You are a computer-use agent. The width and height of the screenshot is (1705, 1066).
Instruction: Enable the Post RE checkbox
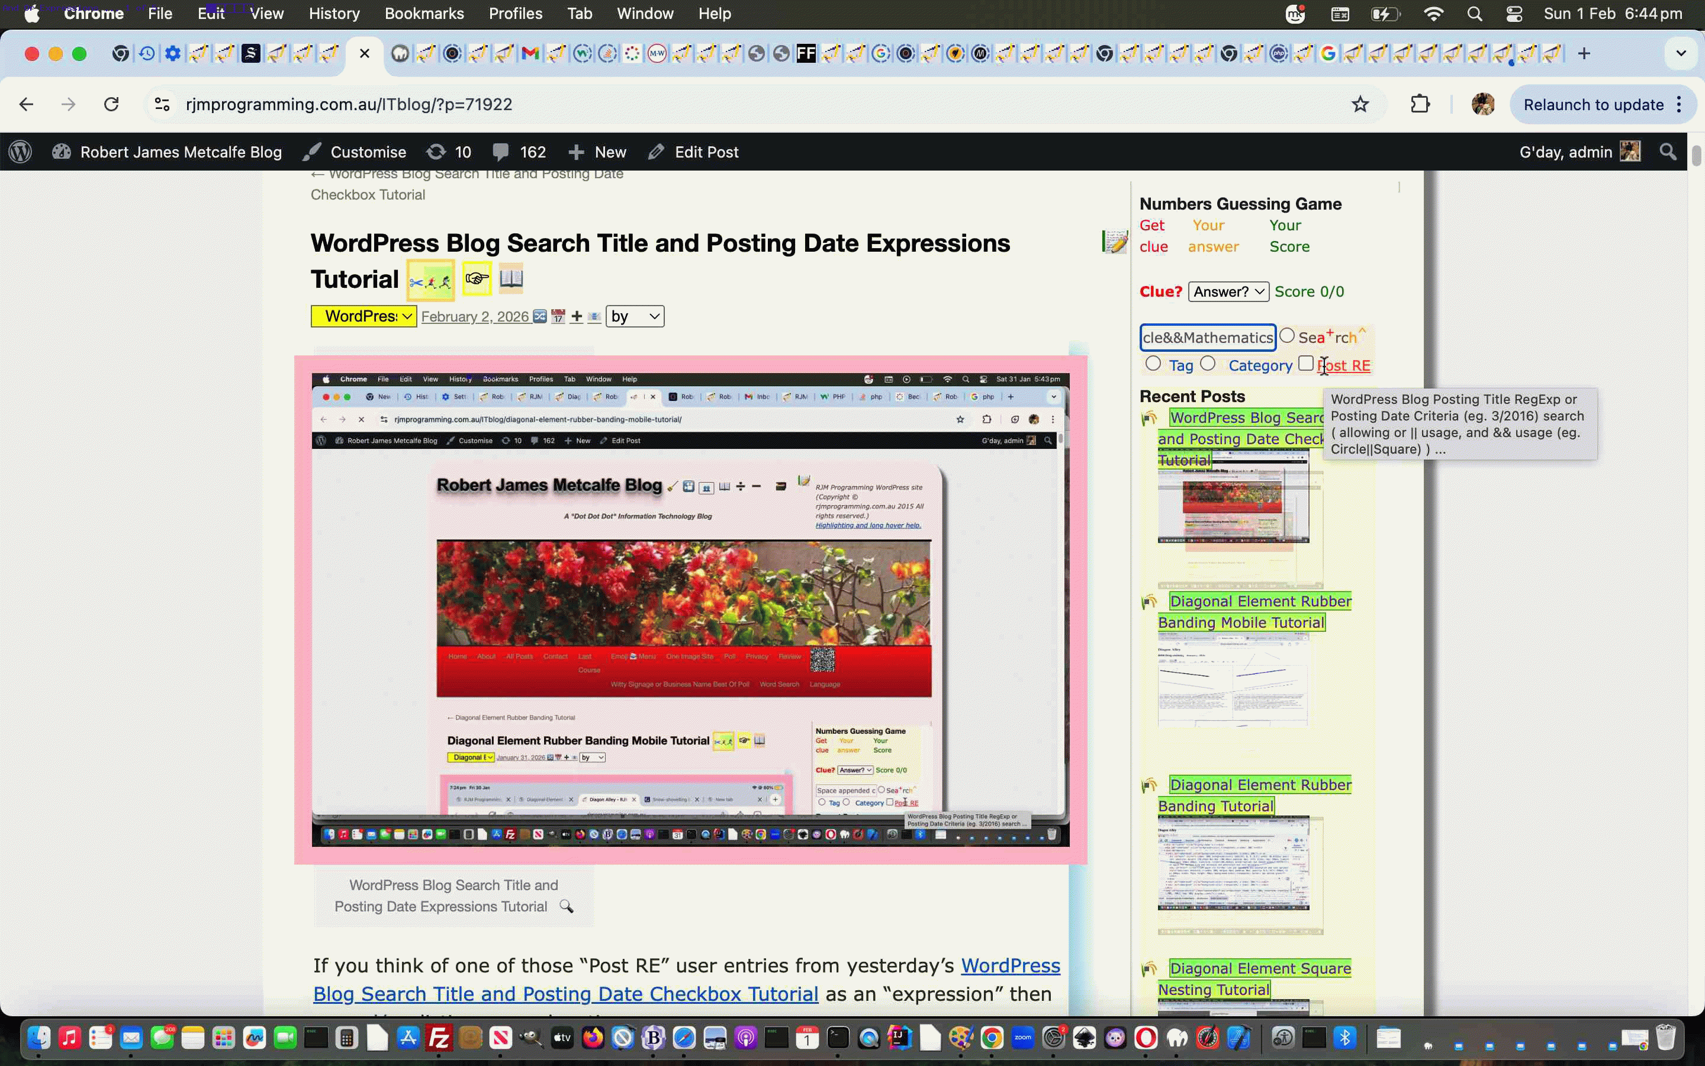pos(1306,363)
